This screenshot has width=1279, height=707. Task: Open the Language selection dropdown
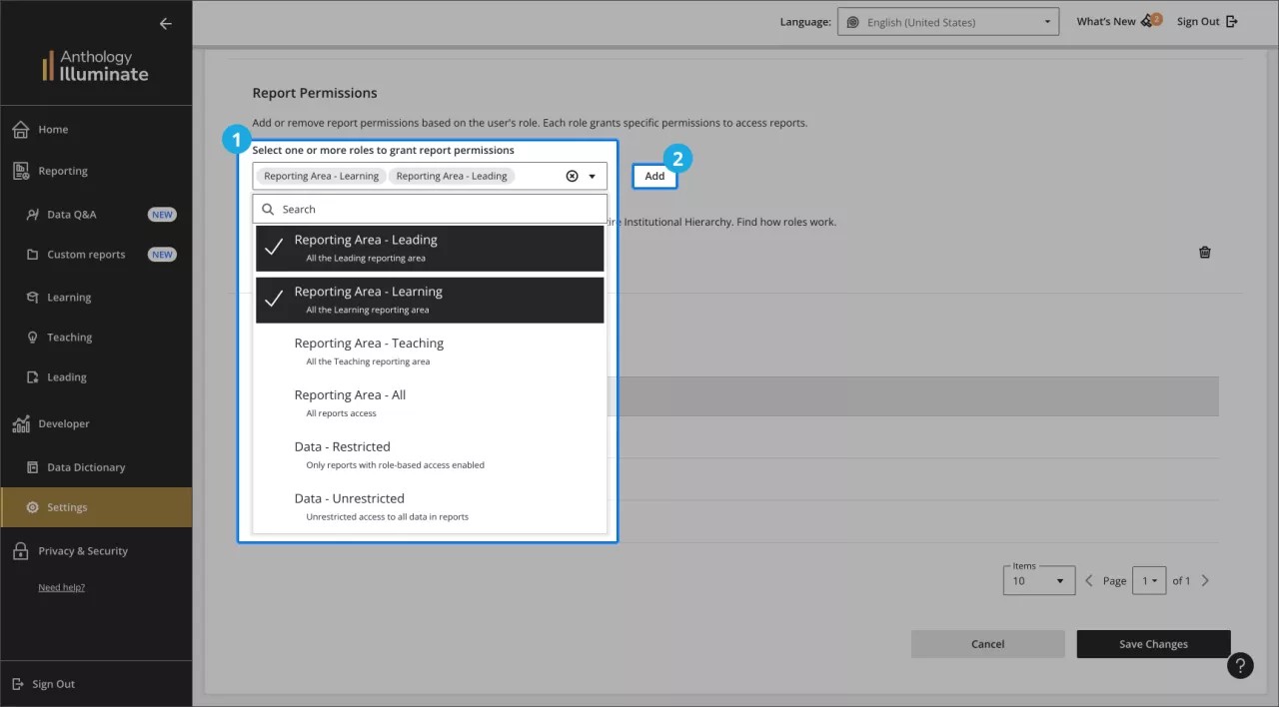947,21
